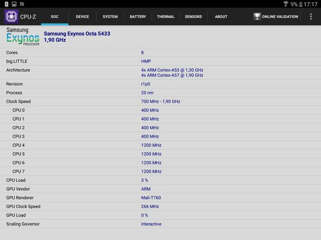Select the CPU 7 frequency 1200 MHz
The image size is (321, 240).
point(151,171)
